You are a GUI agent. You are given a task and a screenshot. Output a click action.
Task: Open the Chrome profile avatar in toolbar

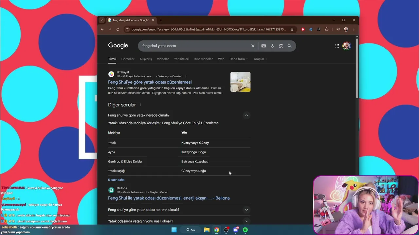click(346, 29)
